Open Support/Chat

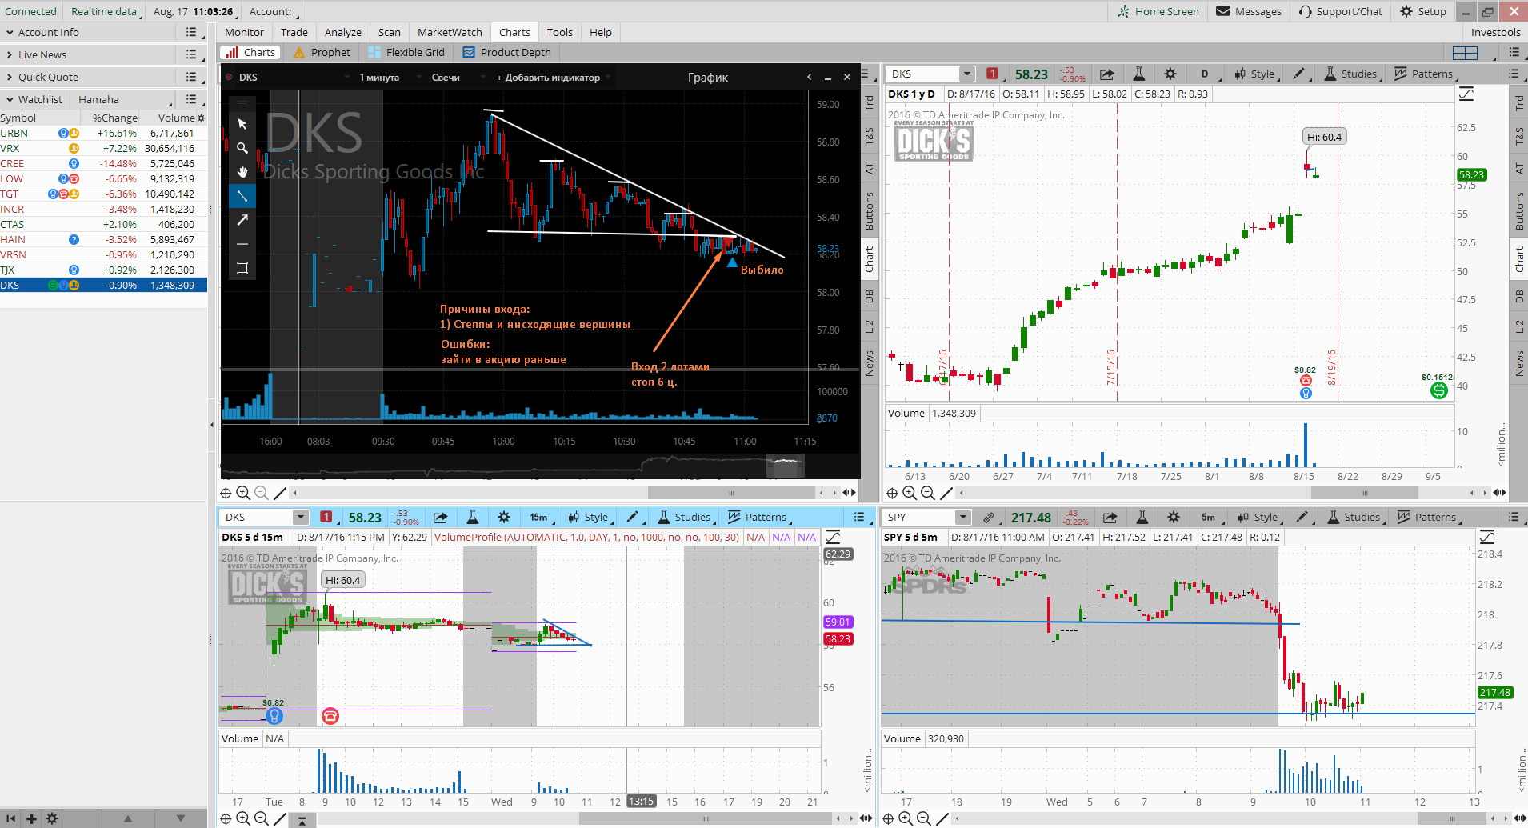(1341, 11)
